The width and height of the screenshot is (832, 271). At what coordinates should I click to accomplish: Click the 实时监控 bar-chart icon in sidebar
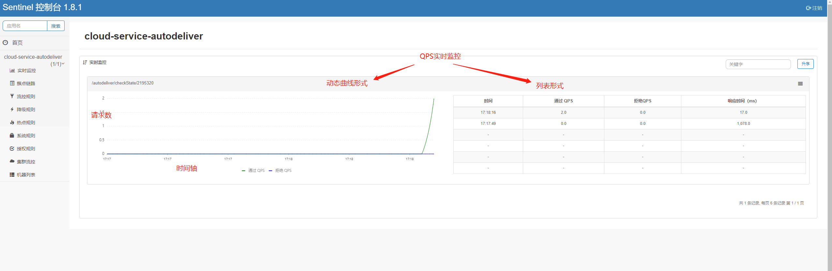(12, 70)
